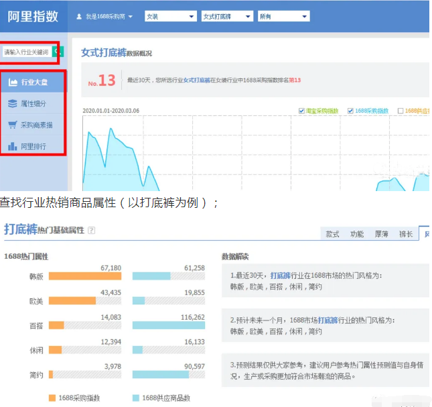Click the value 14,083
The image size is (432, 407).
tap(111, 317)
